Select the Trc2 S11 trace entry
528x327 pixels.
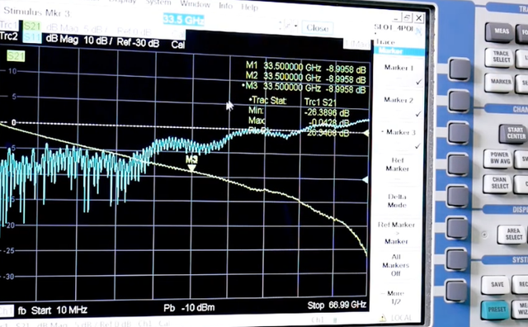[x=20, y=36]
